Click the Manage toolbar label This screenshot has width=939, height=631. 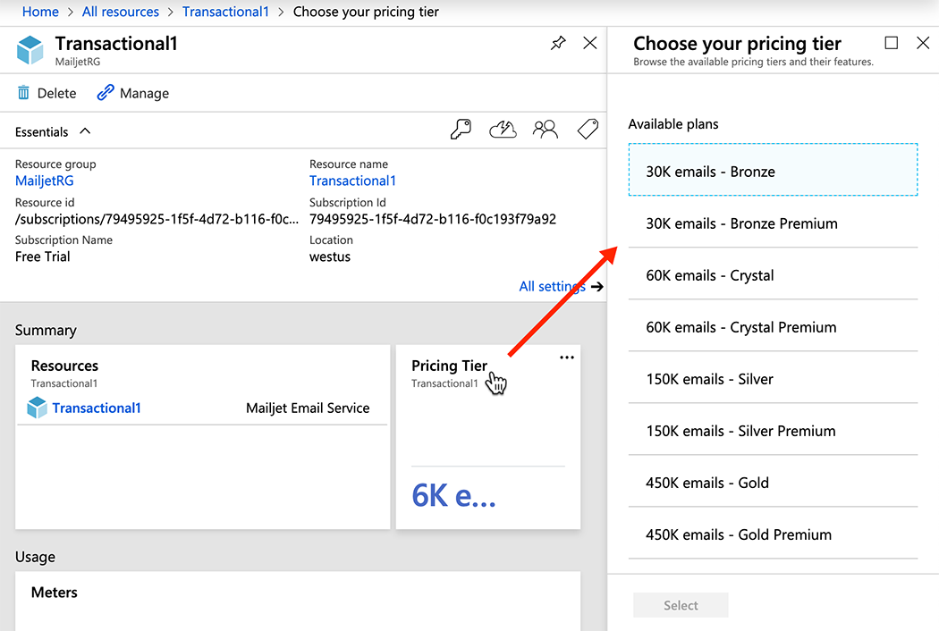coord(144,93)
